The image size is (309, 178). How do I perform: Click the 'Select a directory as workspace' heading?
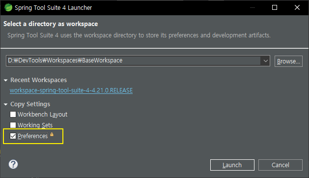(51, 24)
